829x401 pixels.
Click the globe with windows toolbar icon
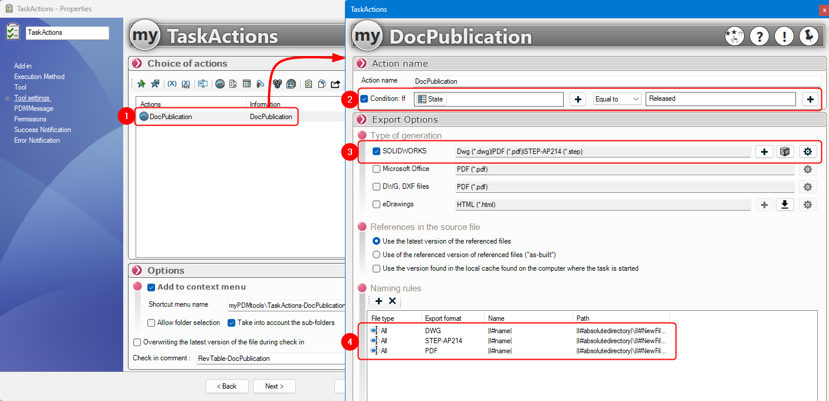click(291, 84)
